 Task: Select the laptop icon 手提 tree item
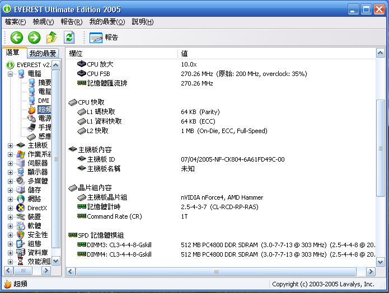[x=31, y=127]
